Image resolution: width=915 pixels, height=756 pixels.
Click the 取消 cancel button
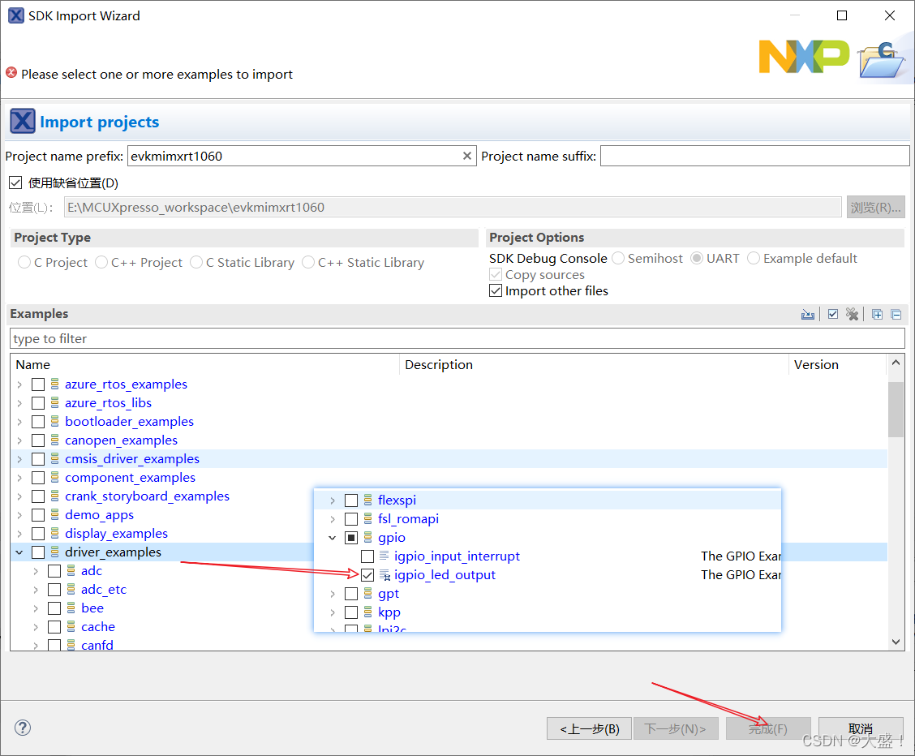point(861,728)
